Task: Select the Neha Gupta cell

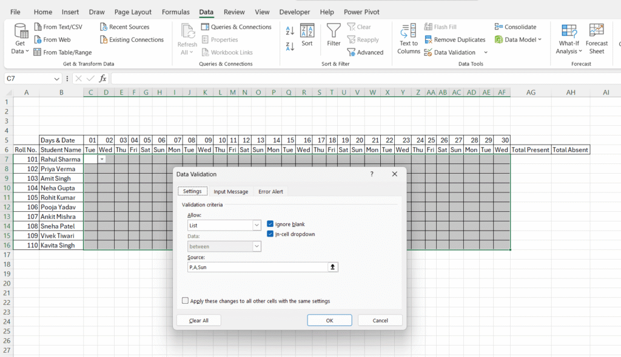Action: pyautogui.click(x=61, y=188)
